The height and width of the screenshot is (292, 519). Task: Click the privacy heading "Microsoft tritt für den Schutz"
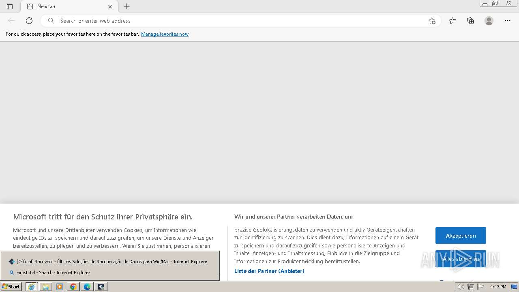coord(103,217)
